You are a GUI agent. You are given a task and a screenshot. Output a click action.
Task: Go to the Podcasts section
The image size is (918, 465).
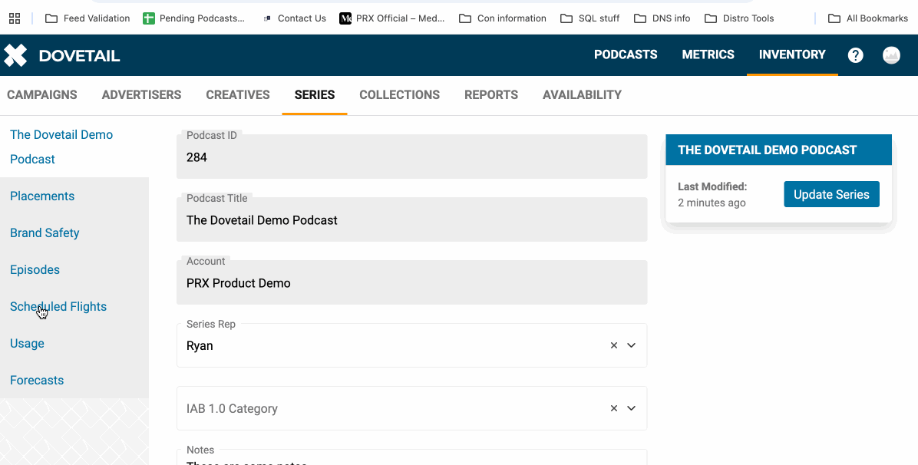(x=626, y=54)
